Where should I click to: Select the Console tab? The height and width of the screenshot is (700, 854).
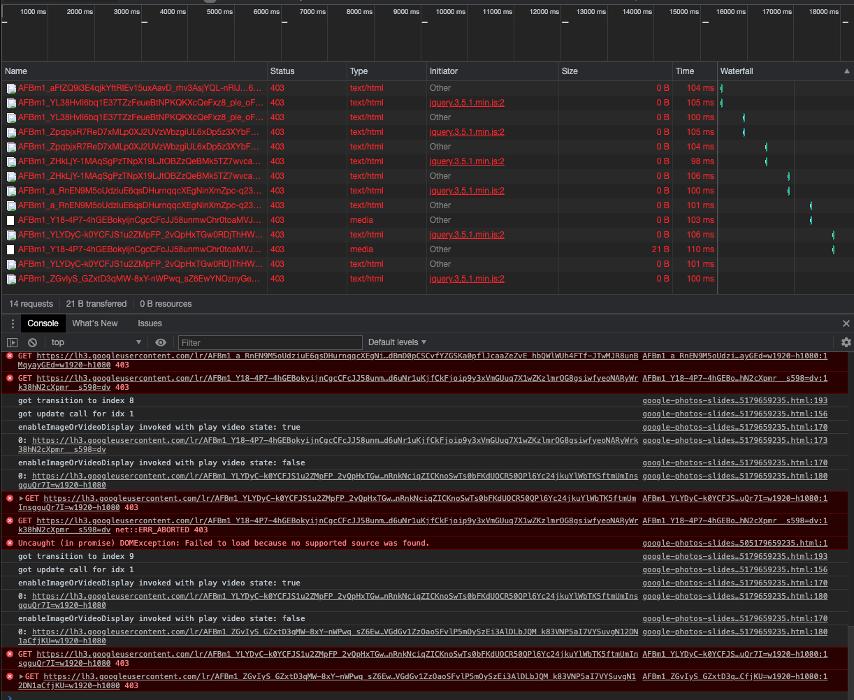pyautogui.click(x=43, y=323)
